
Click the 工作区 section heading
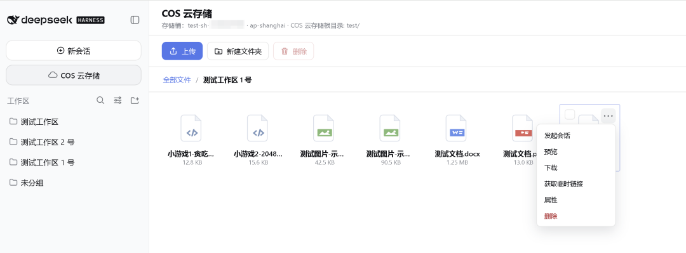click(x=18, y=101)
